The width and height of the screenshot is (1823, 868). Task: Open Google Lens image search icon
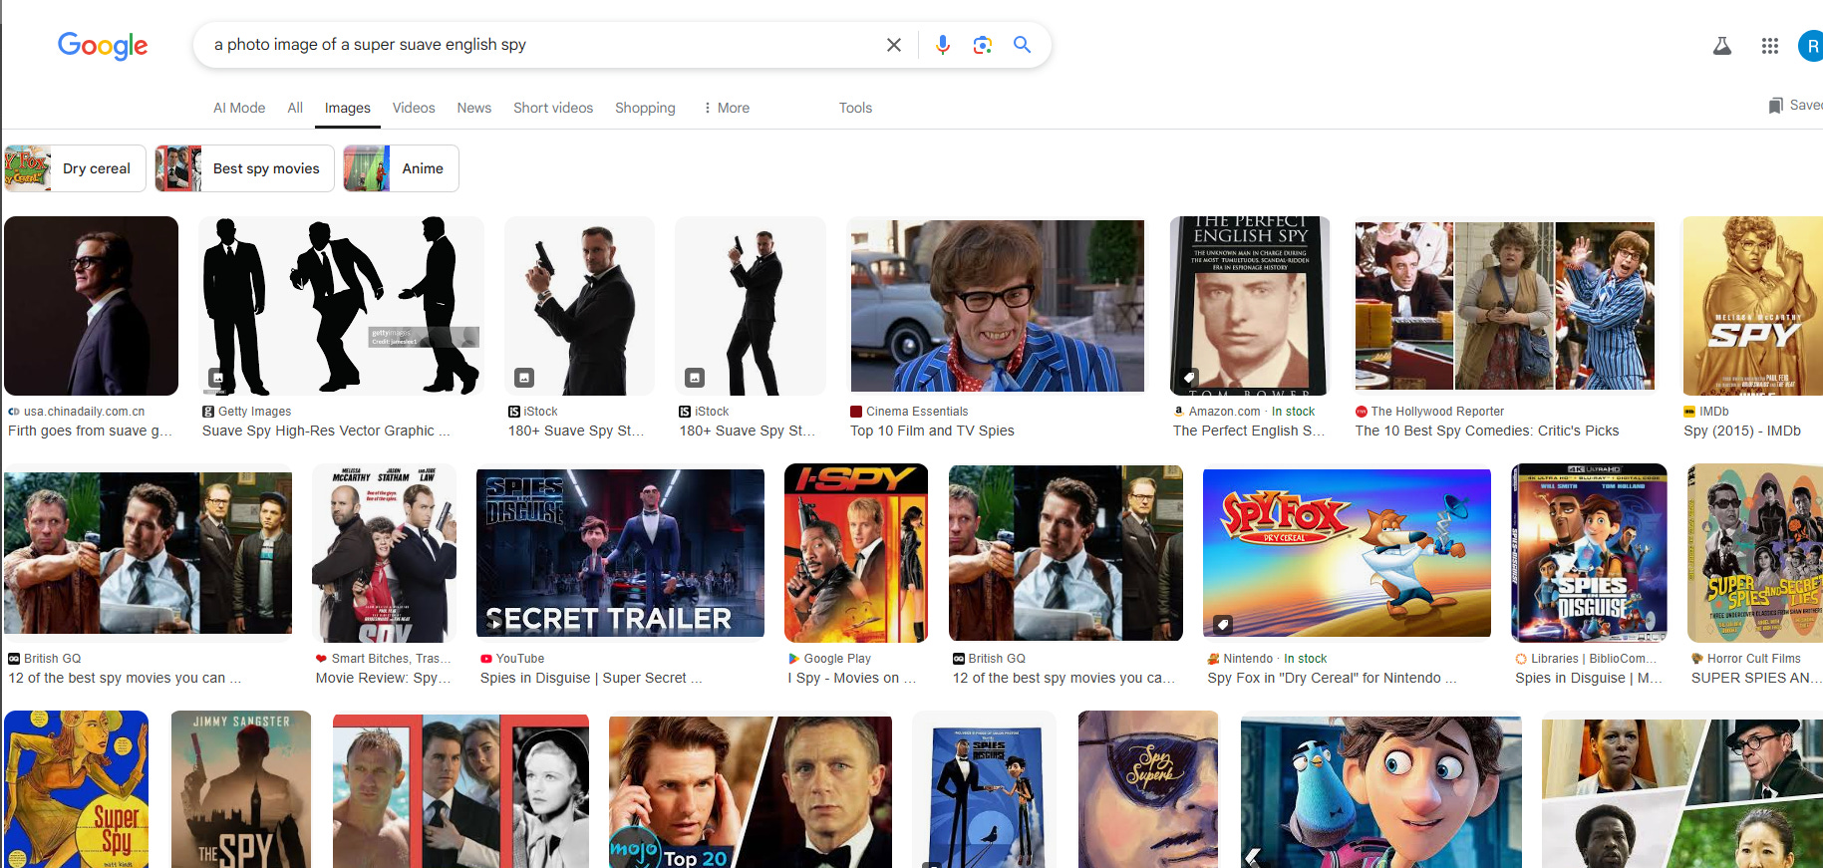pyautogui.click(x=983, y=45)
